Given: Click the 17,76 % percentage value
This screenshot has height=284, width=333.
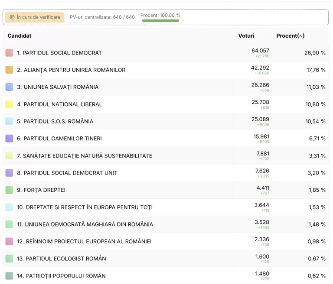Looking at the screenshot, I should (316, 70).
